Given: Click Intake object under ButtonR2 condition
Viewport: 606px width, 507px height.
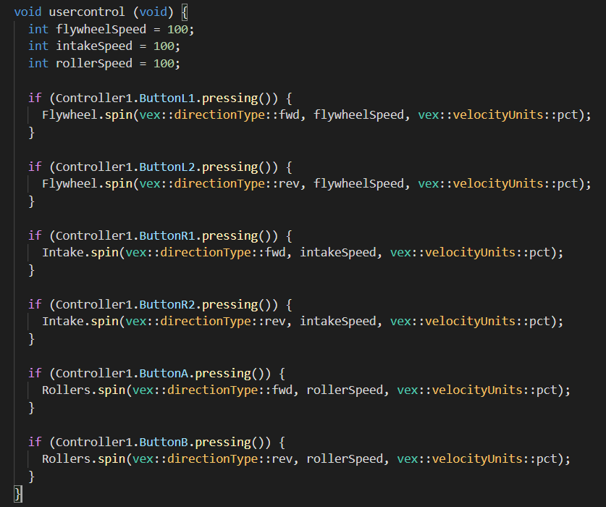Looking at the screenshot, I should click(x=62, y=322).
